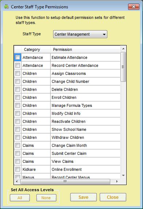The image size is (143, 209).
Task: Click the horizontal scrollbar thumb
Action: pyautogui.click(x=65, y=181)
